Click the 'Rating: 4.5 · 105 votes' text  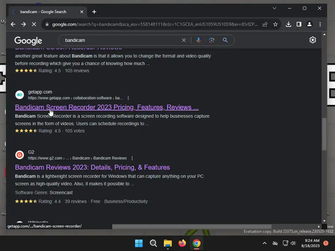pos(62,131)
